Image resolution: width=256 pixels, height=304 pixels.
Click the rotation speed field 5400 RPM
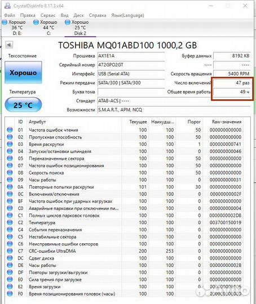[x=232, y=74]
